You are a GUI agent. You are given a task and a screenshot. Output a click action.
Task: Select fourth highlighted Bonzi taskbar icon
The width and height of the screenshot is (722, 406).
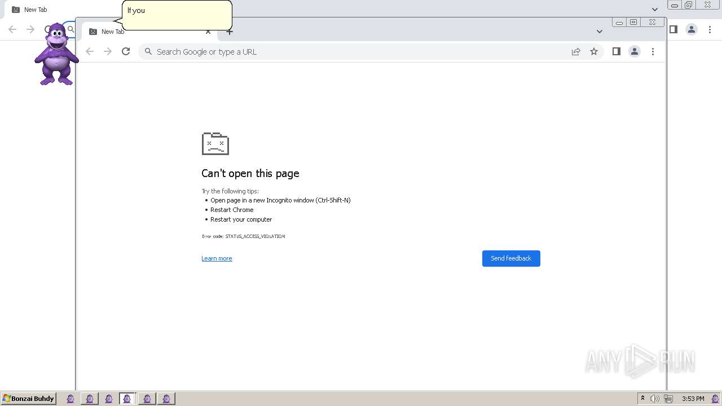[x=127, y=399]
